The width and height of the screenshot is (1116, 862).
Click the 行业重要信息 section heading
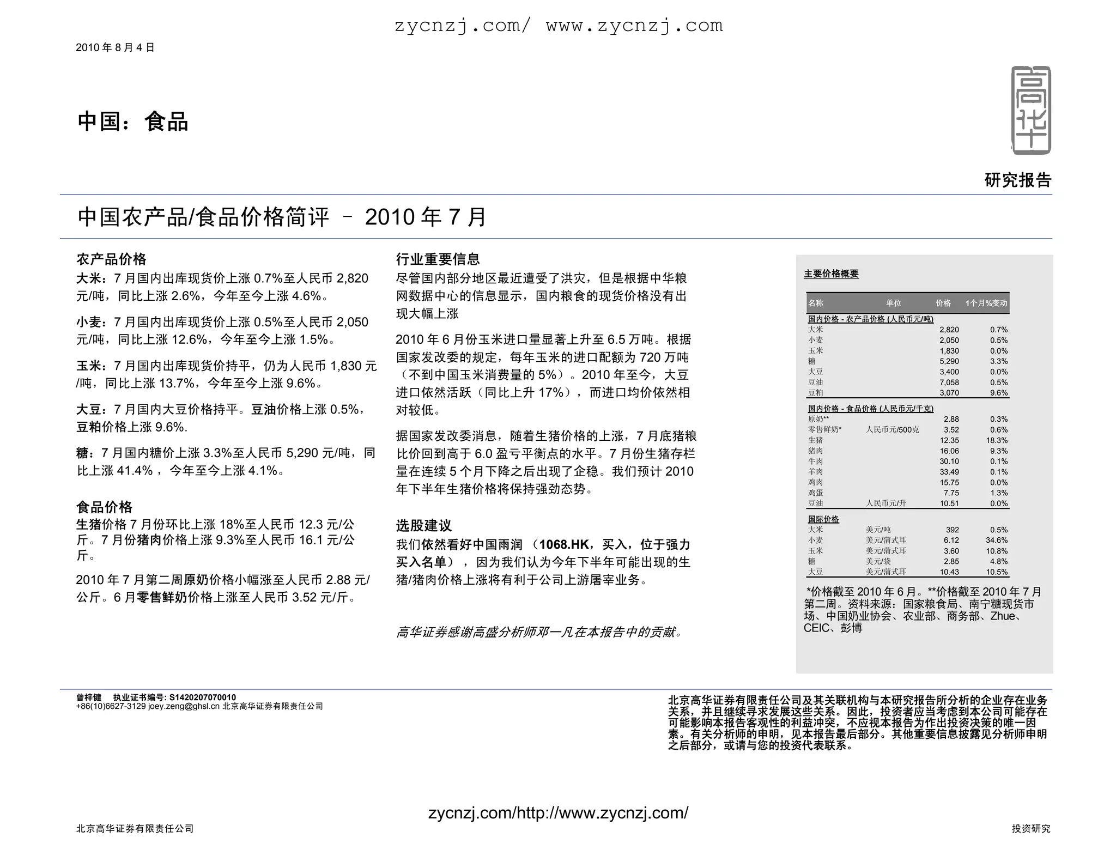[438, 259]
